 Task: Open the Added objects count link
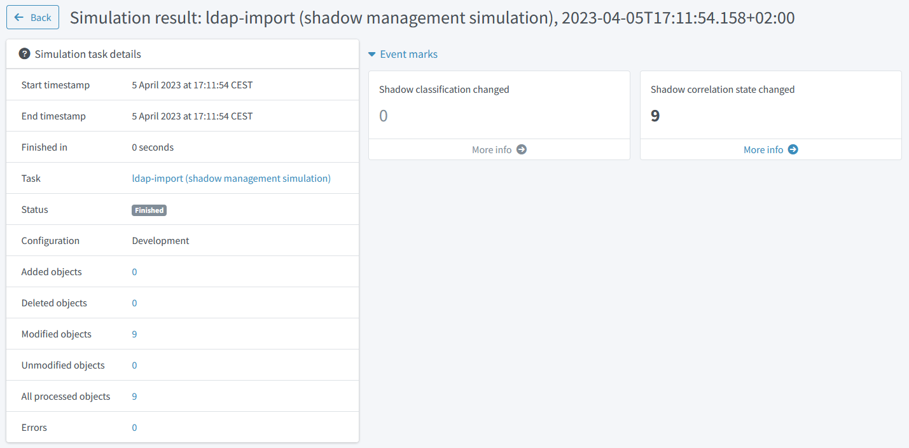tap(134, 272)
